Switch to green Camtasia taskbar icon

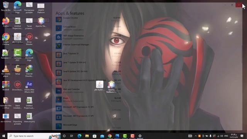click(x=125, y=136)
